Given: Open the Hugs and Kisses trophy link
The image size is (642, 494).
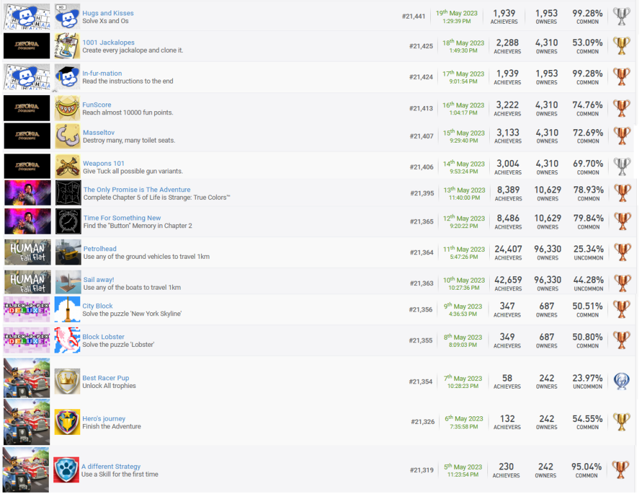Looking at the screenshot, I should (108, 13).
